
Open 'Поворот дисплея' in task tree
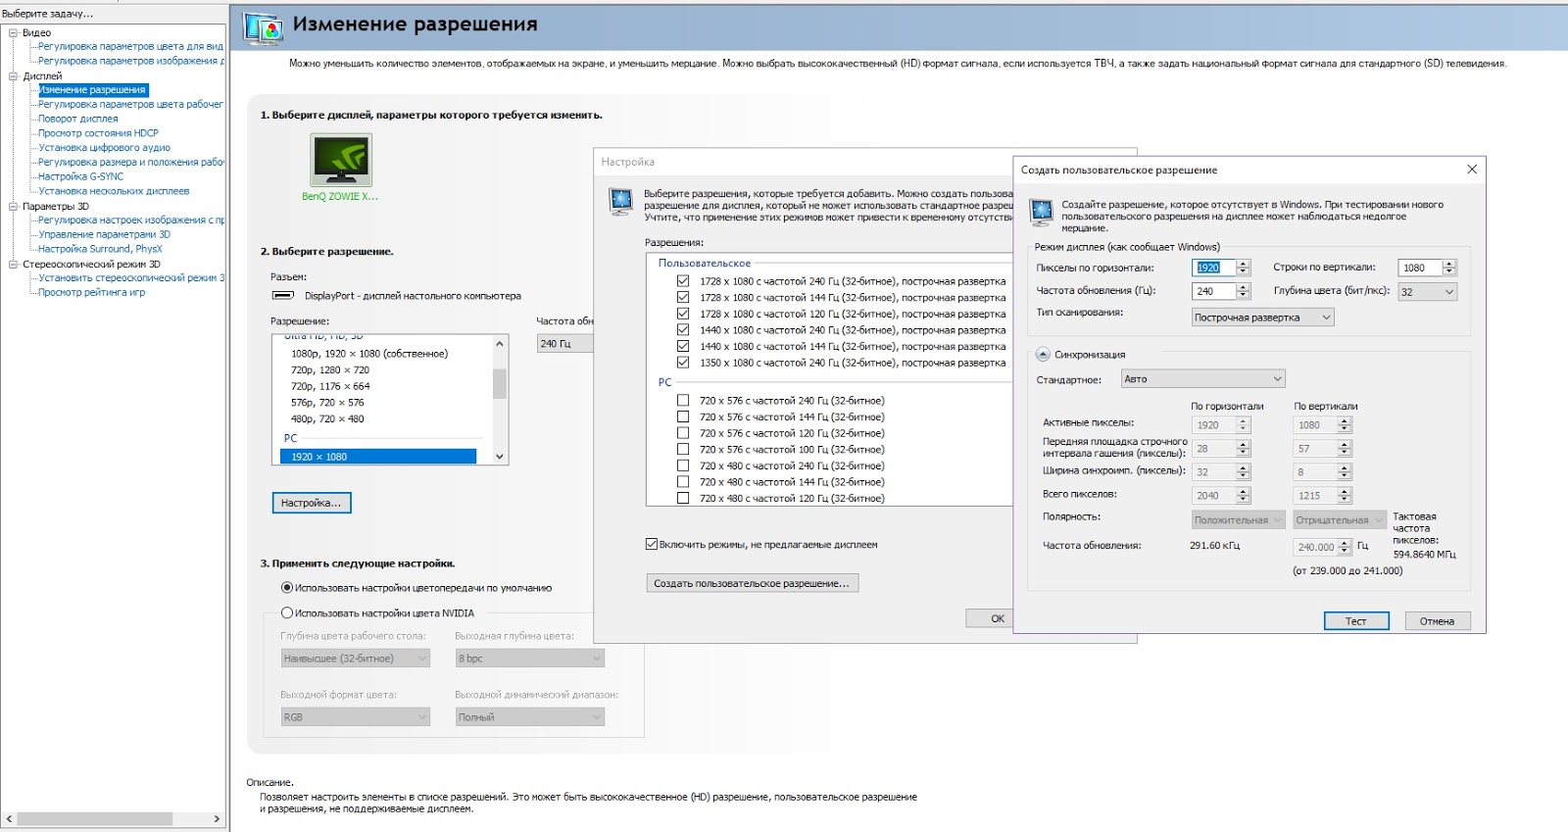78,119
